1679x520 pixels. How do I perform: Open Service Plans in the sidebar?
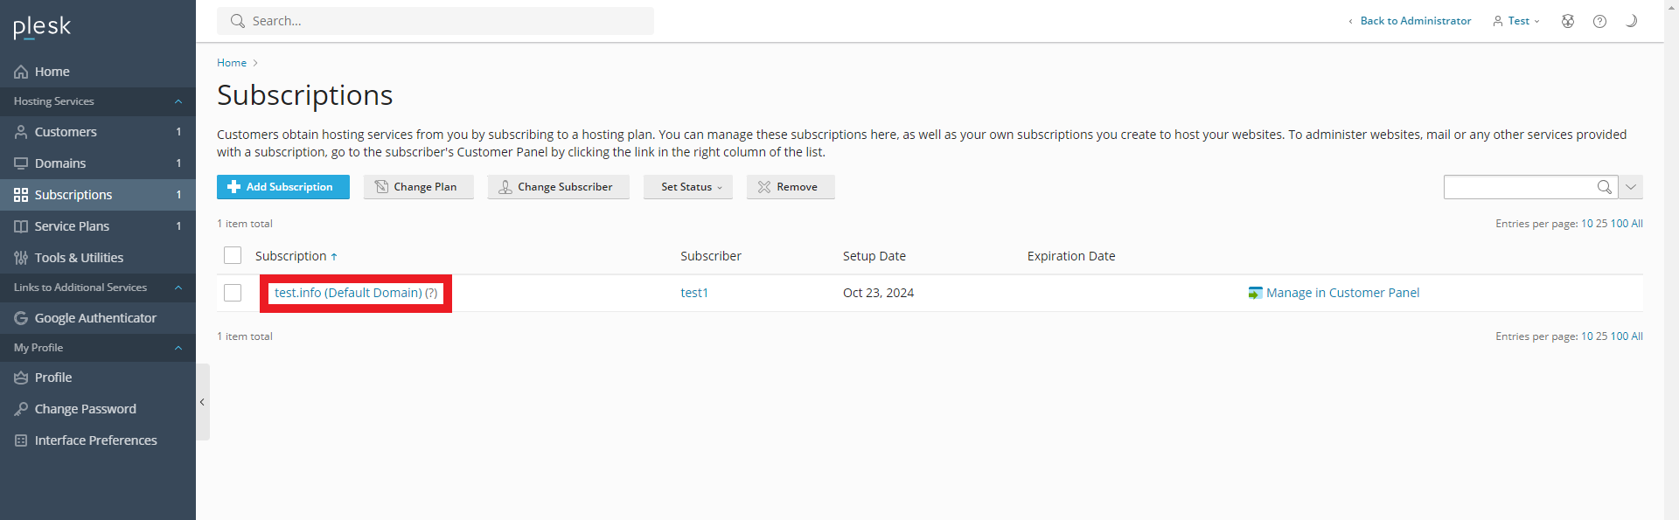(x=72, y=226)
